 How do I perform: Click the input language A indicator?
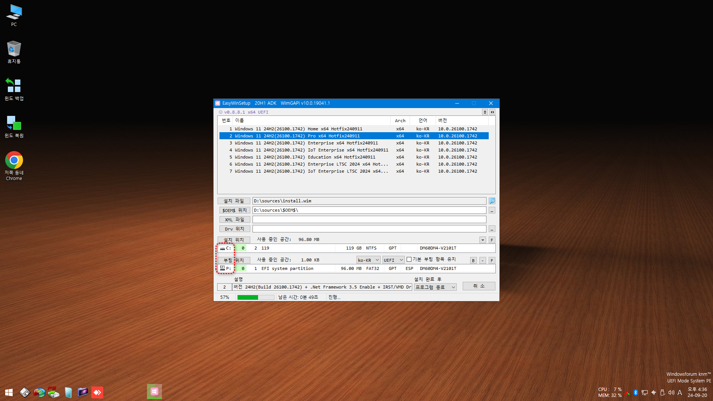click(x=680, y=392)
